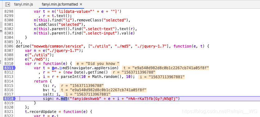Viewport: 260px width, 117px height.
Task: Click inline breakpoint marker before md5 on line 8311
Action: coord(61,68)
